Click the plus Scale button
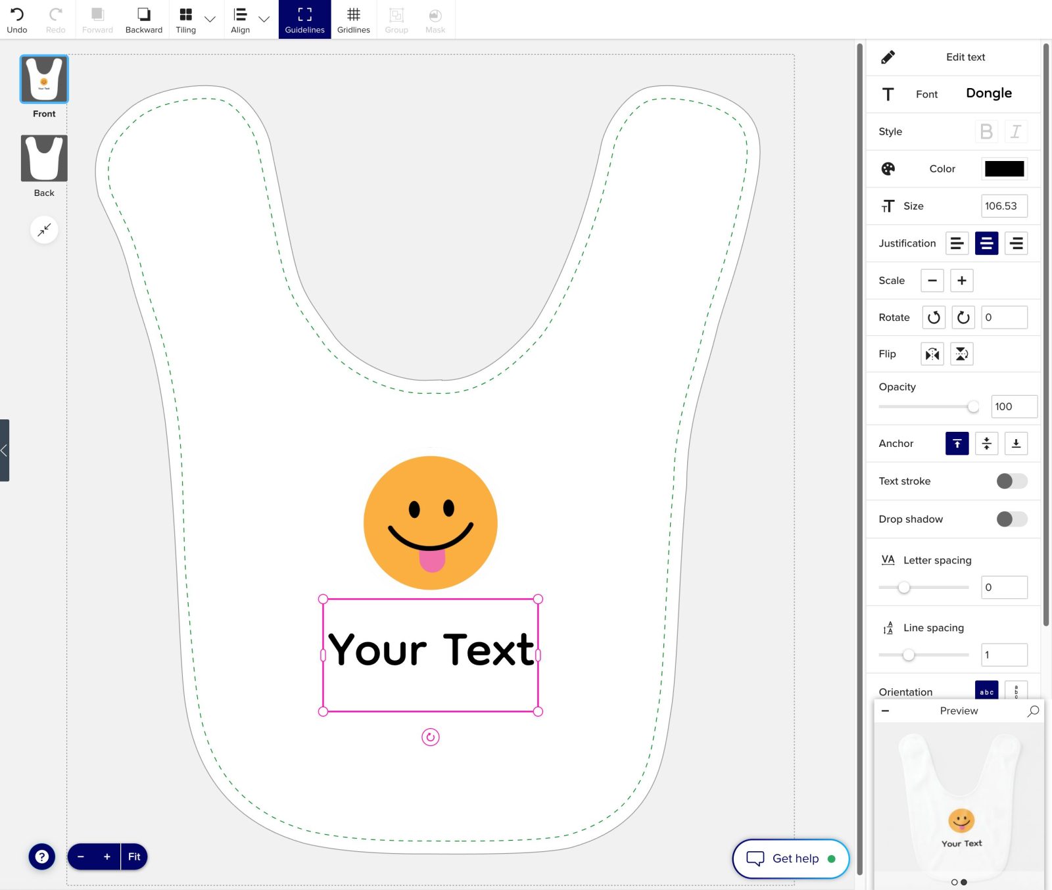1052x890 pixels. (961, 281)
